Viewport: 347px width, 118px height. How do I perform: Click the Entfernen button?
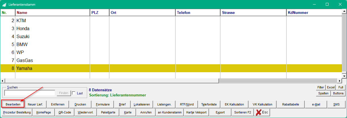click(x=58, y=104)
